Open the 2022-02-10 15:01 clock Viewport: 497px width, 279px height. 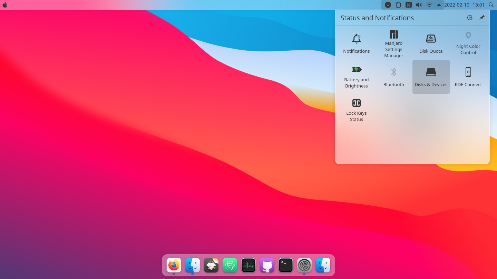pos(465,5)
